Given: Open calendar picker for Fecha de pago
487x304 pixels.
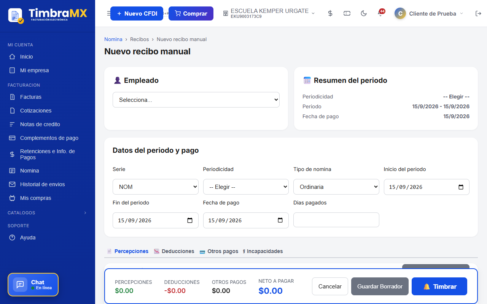Looking at the screenshot, I should [280, 220].
